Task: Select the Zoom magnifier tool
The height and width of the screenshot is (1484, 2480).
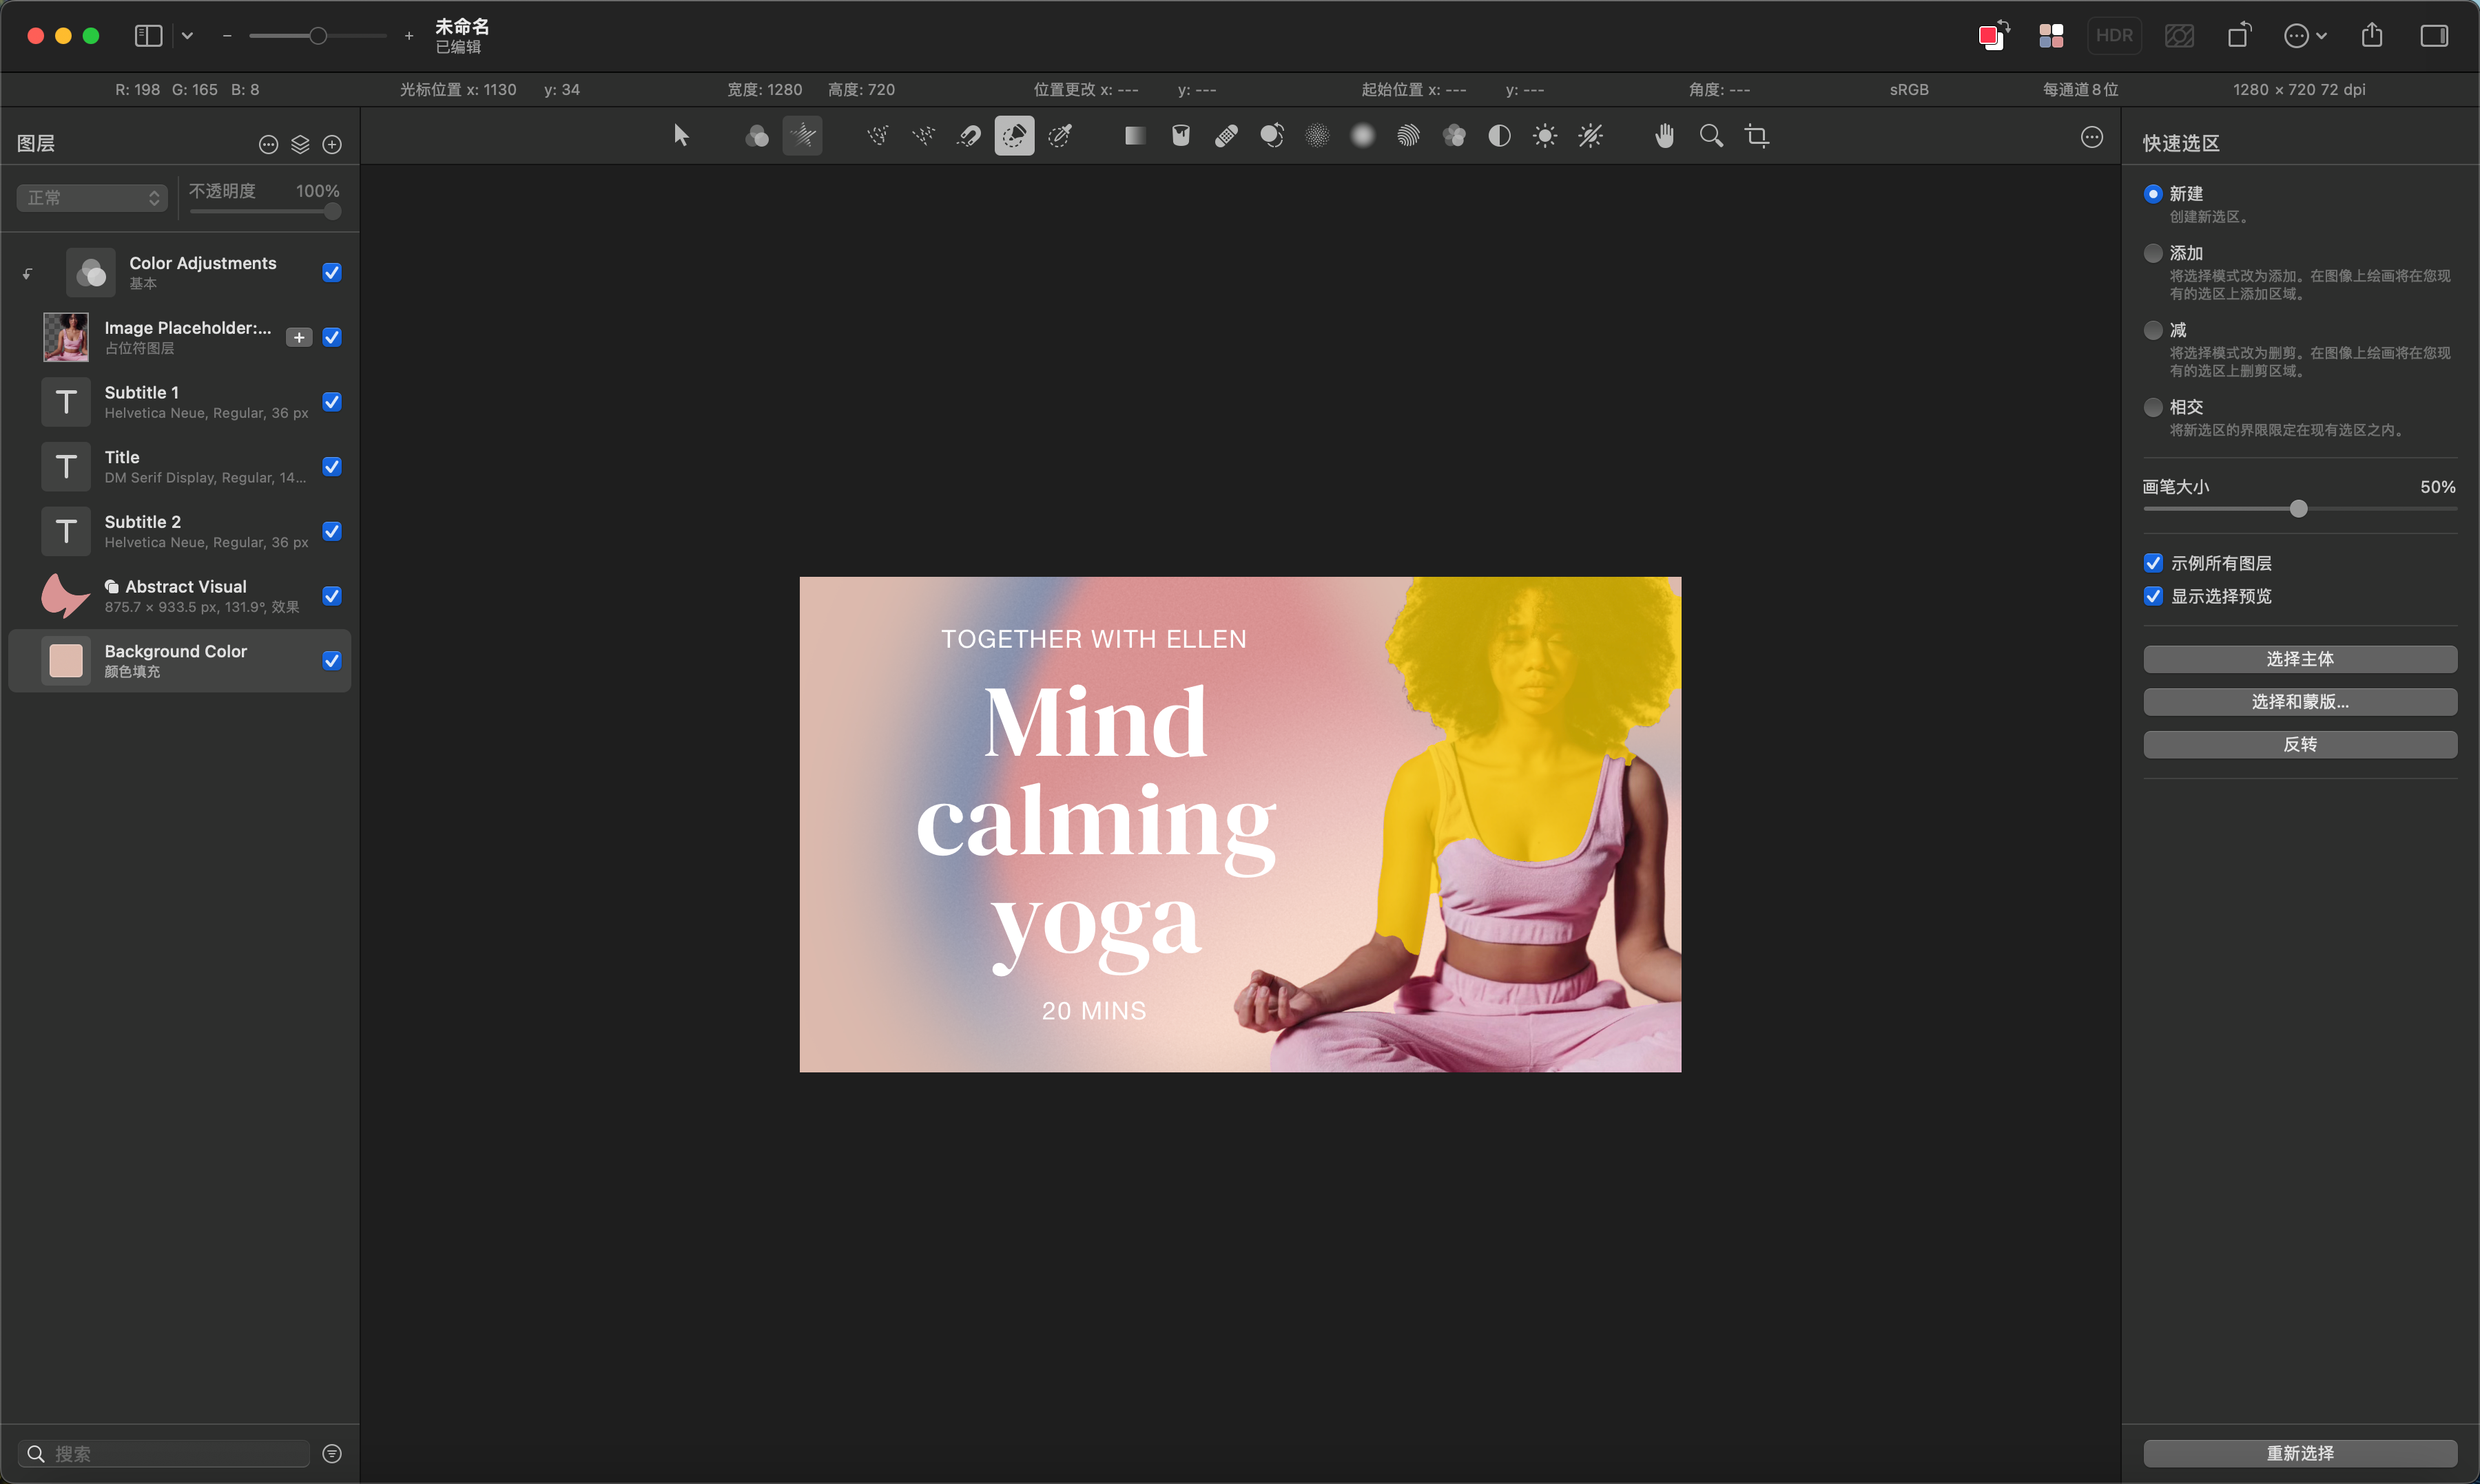Action: coord(1711,135)
